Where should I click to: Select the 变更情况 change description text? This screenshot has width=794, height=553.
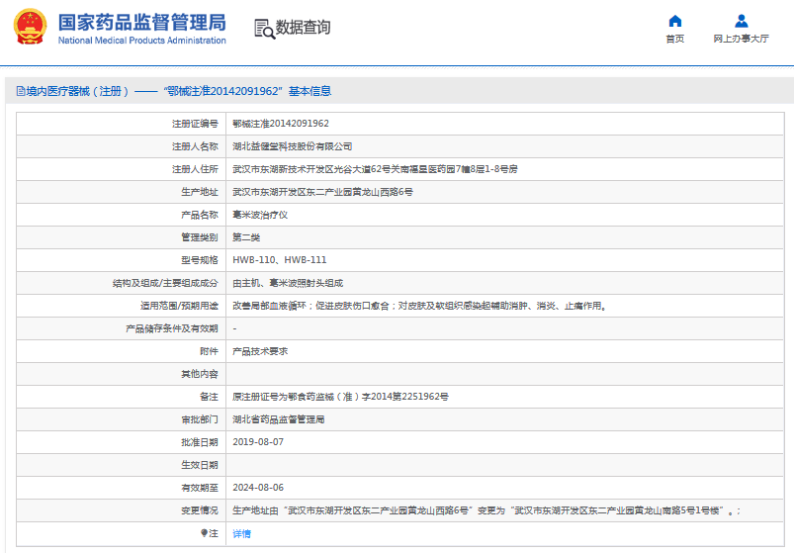(486, 510)
